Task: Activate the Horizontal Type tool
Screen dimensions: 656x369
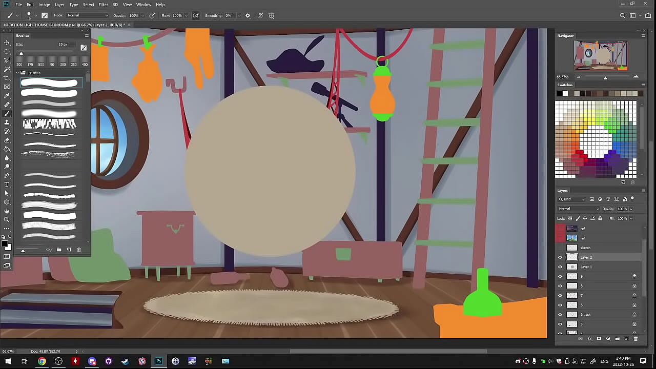Action: (x=7, y=184)
